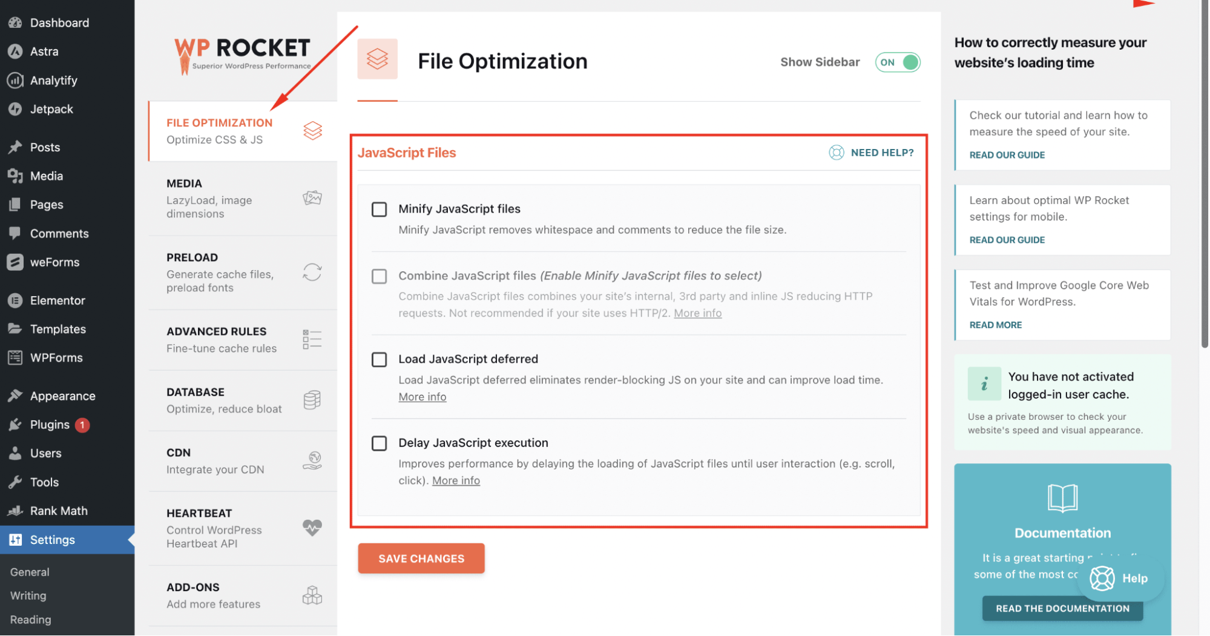Click the Advanced Rules list icon
The image size is (1210, 636).
(x=312, y=339)
